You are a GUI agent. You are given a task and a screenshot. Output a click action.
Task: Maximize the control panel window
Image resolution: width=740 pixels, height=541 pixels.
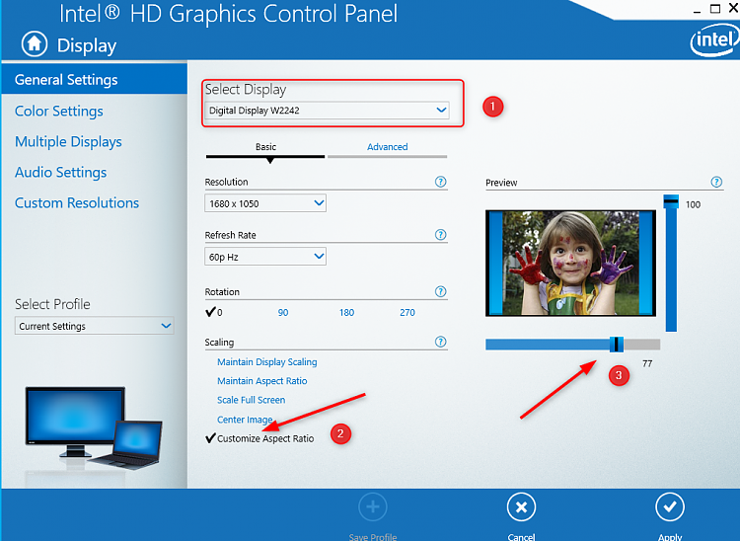[x=715, y=9]
